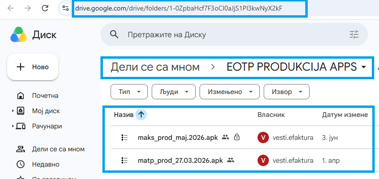This screenshot has height=179, width=379.
Task: Select file maks_prod_maj.2026.apk
Action: coord(178,138)
